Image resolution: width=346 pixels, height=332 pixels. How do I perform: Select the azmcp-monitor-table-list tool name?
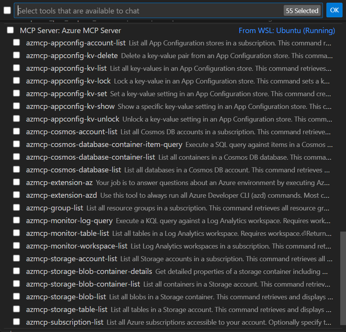(x=68, y=234)
